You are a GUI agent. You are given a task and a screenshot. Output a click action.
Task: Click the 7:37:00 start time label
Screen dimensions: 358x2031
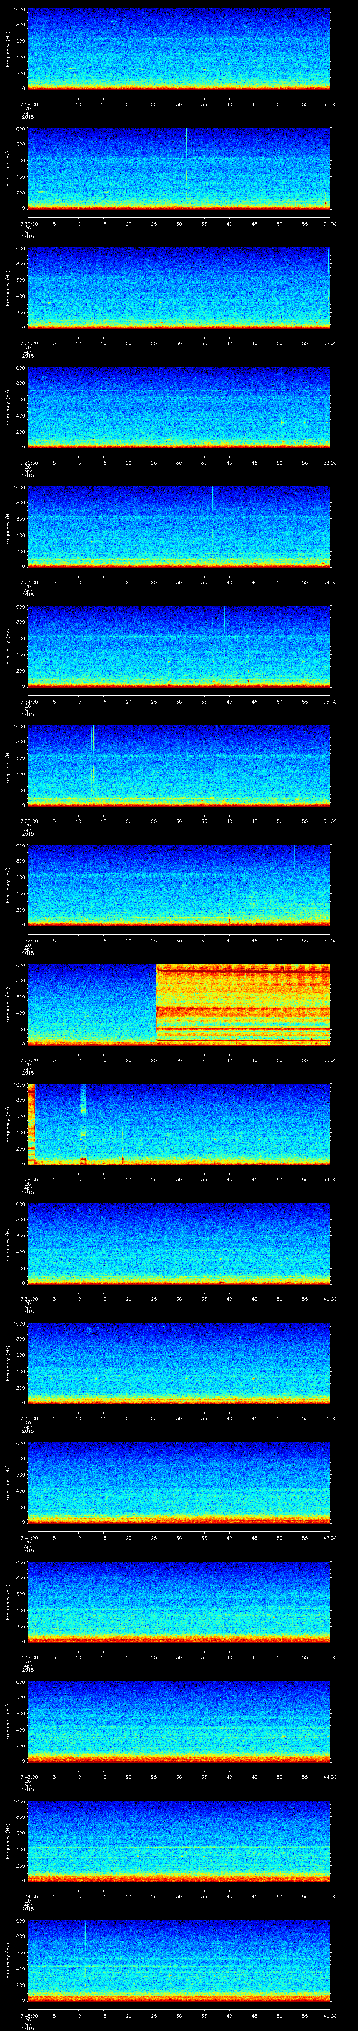pos(28,1060)
